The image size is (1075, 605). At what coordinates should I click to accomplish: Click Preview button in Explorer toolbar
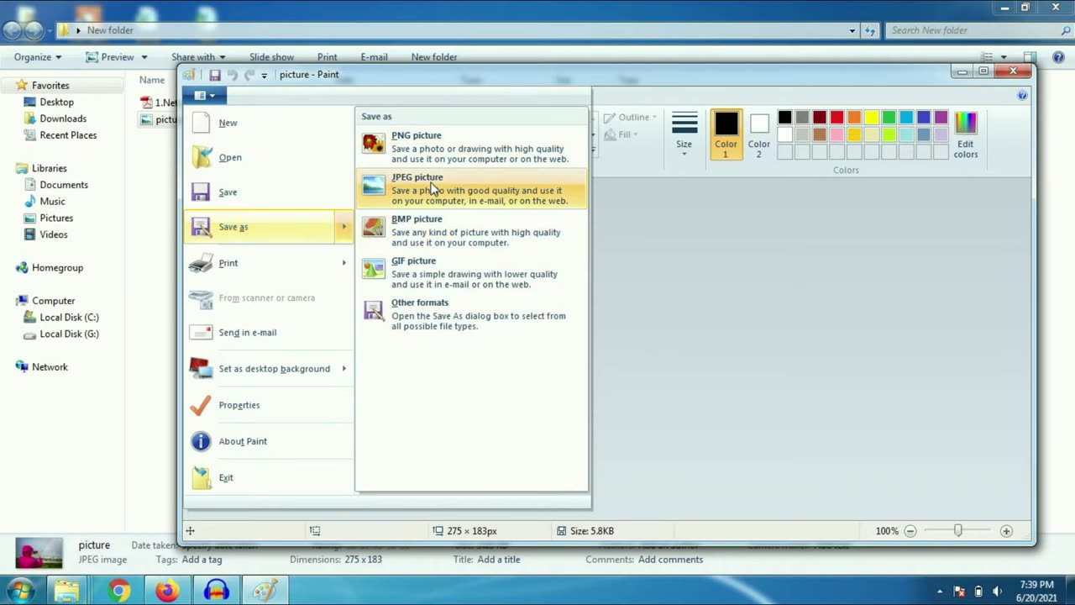[109, 57]
